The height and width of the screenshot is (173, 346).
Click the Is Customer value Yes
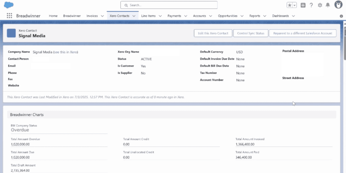[143, 66]
